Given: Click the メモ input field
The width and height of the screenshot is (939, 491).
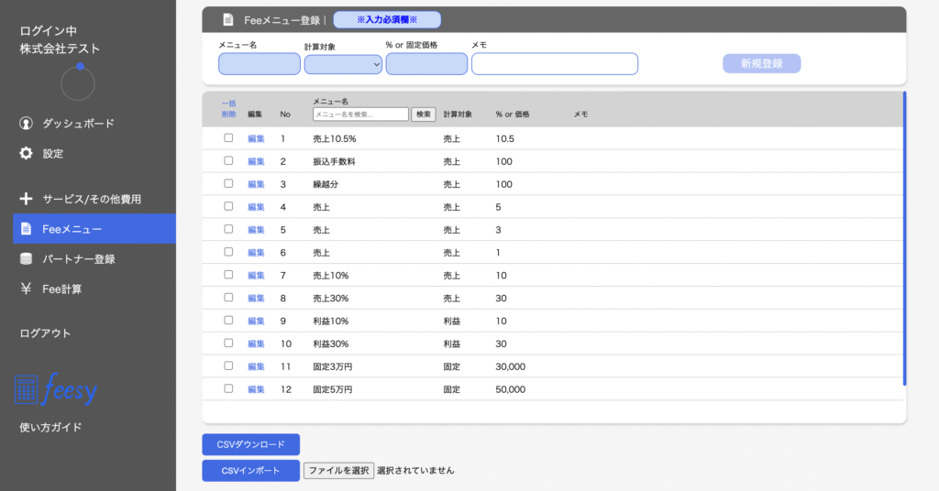Looking at the screenshot, I should (555, 64).
